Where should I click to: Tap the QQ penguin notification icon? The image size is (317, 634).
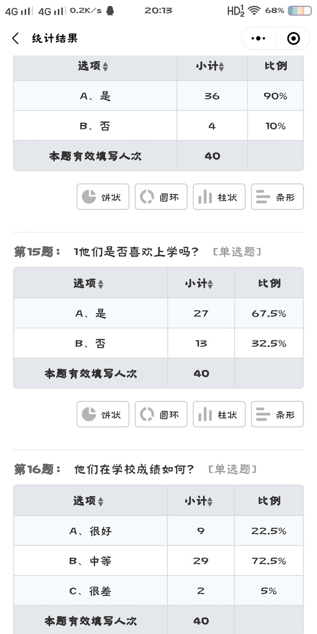(x=110, y=10)
